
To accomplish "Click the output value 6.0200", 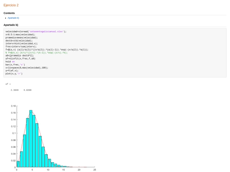I will coord(28,90).
